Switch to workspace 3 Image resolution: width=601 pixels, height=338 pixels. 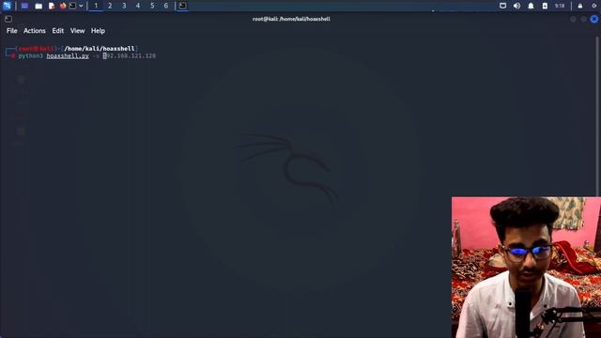click(x=124, y=6)
